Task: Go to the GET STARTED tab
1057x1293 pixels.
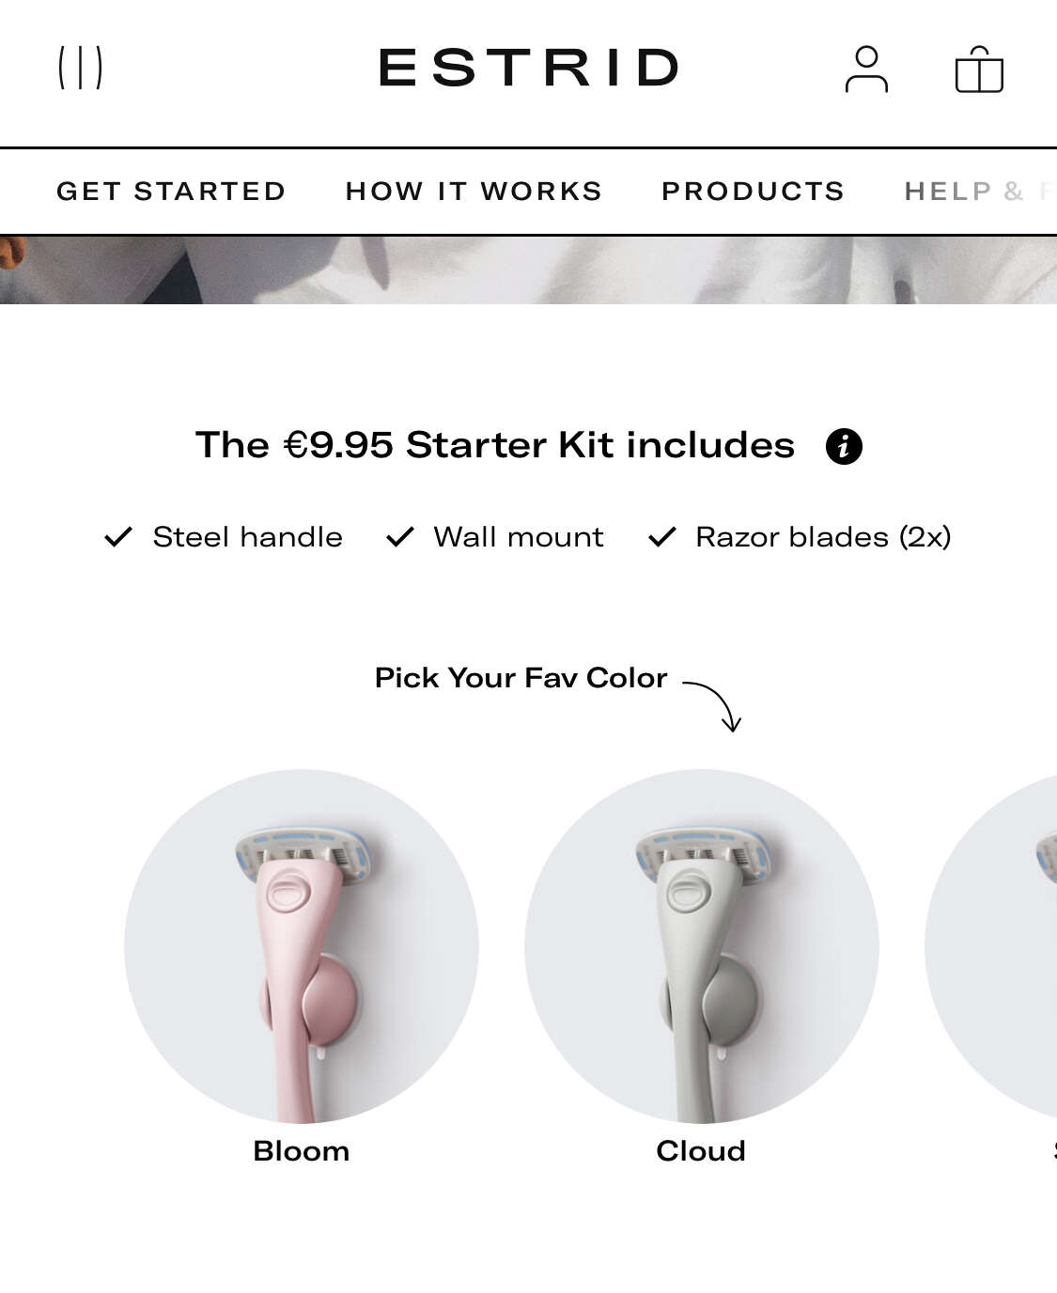Action: pyautogui.click(x=171, y=192)
